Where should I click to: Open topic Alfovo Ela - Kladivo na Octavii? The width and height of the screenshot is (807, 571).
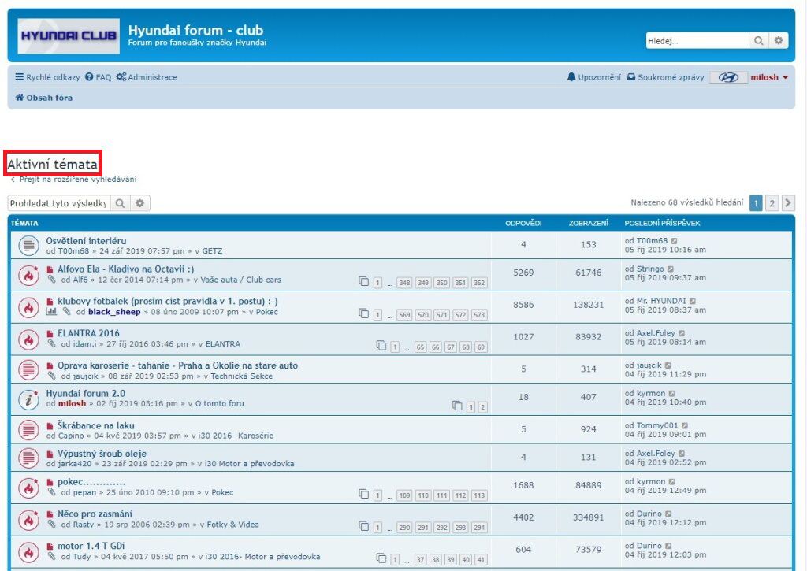[125, 269]
